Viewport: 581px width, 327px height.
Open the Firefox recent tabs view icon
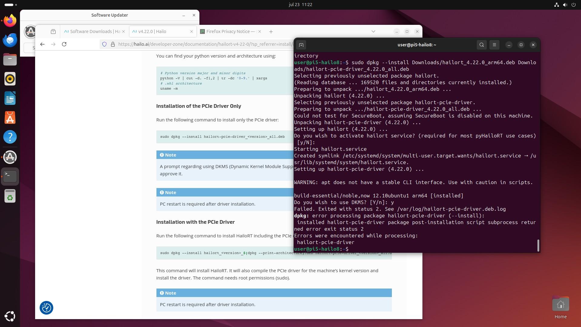(x=53, y=31)
